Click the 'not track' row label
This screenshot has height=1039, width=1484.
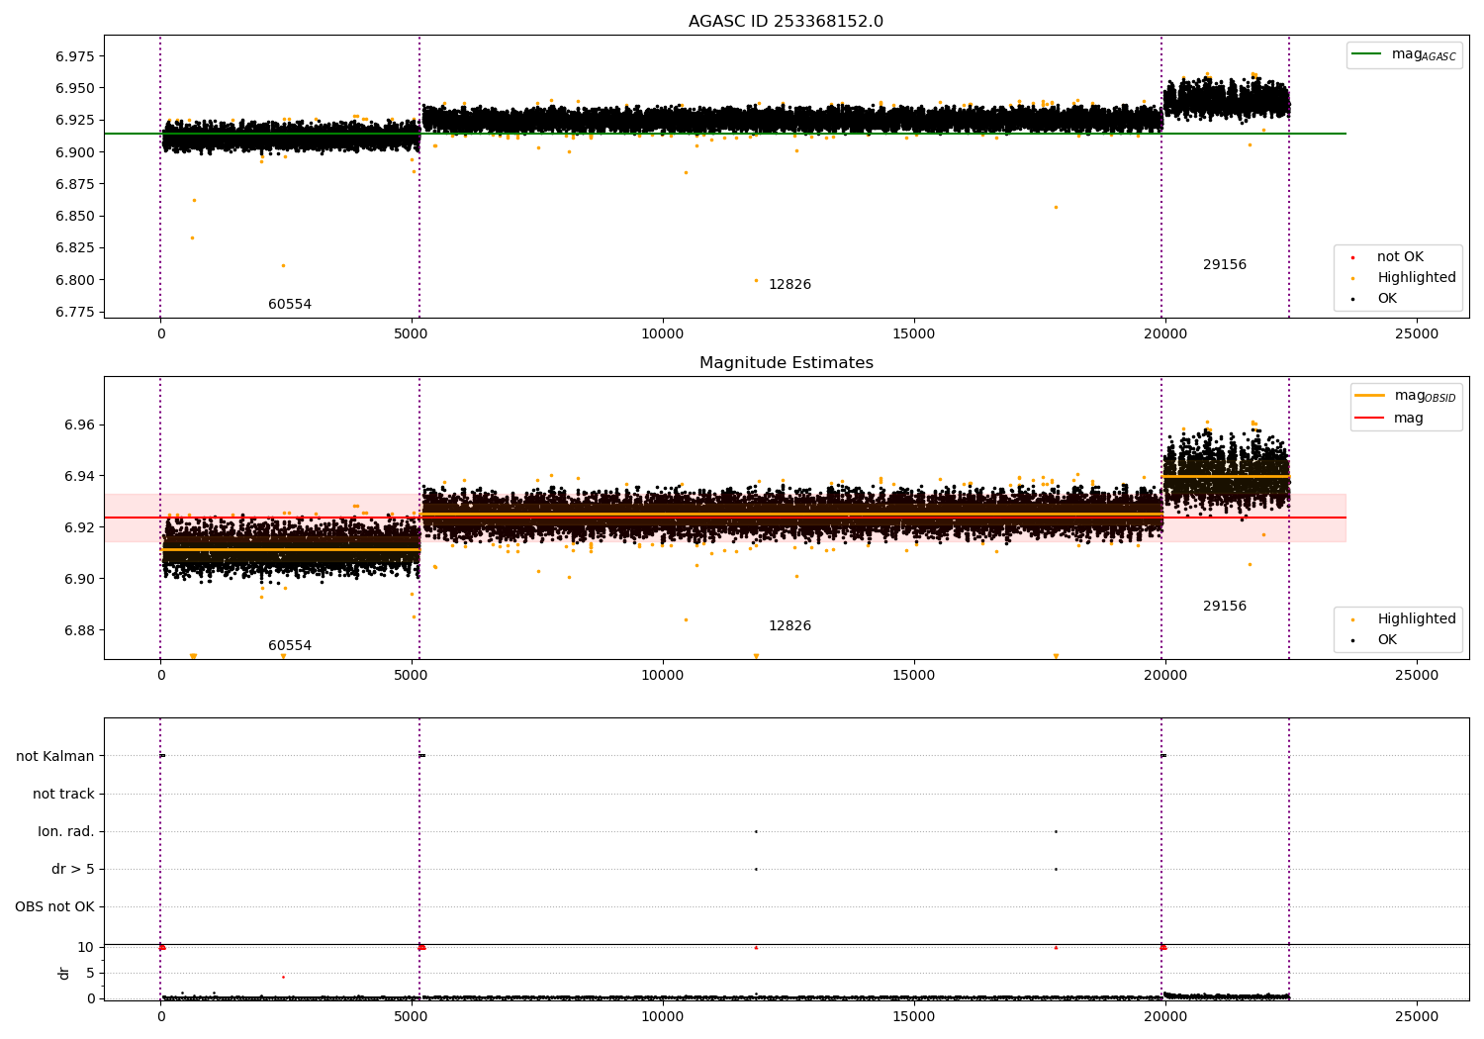coord(63,795)
